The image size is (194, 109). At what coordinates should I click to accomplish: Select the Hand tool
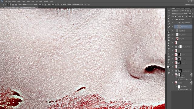(169, 60)
